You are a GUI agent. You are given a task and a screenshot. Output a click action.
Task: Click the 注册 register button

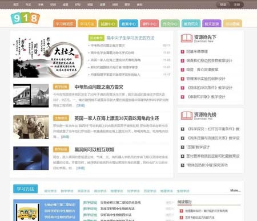(x=236, y=5)
